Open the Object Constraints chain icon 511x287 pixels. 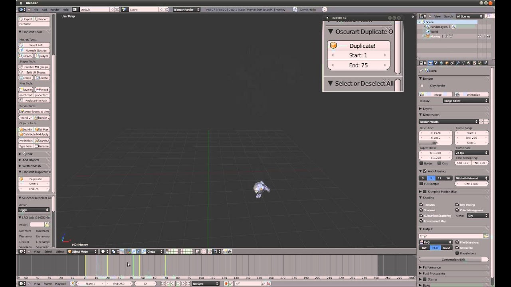click(x=452, y=63)
